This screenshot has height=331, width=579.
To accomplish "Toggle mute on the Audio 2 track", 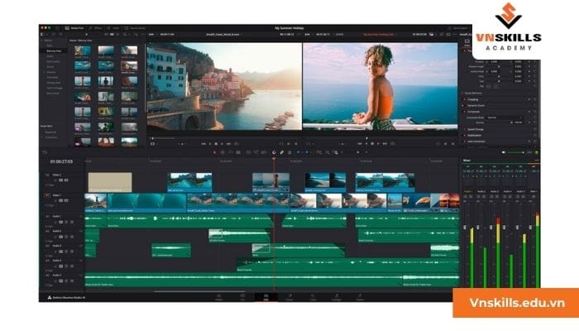I will [x=72, y=237].
